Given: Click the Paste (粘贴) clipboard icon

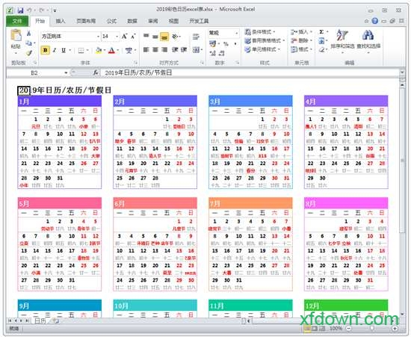Looking at the screenshot, I should [x=16, y=35].
